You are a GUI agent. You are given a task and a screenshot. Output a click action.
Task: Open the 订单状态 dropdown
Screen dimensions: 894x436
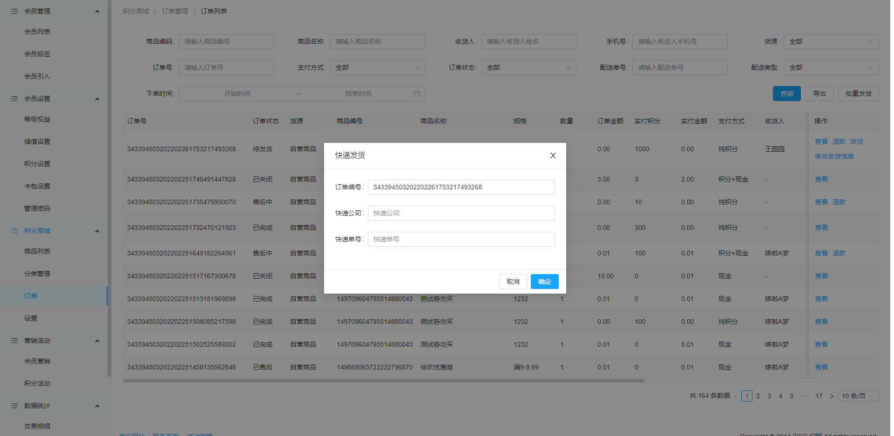[x=528, y=67]
